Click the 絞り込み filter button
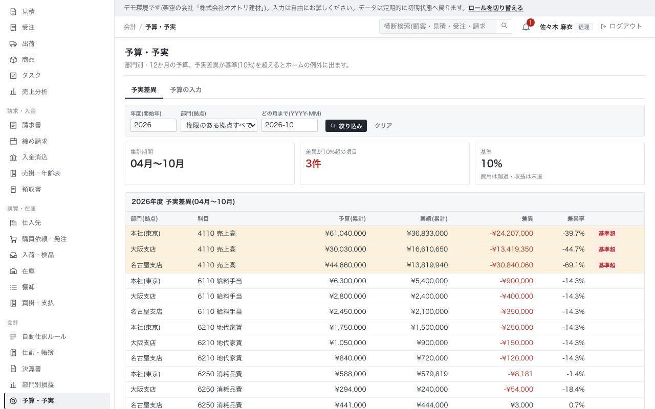The image size is (655, 409). 346,126
